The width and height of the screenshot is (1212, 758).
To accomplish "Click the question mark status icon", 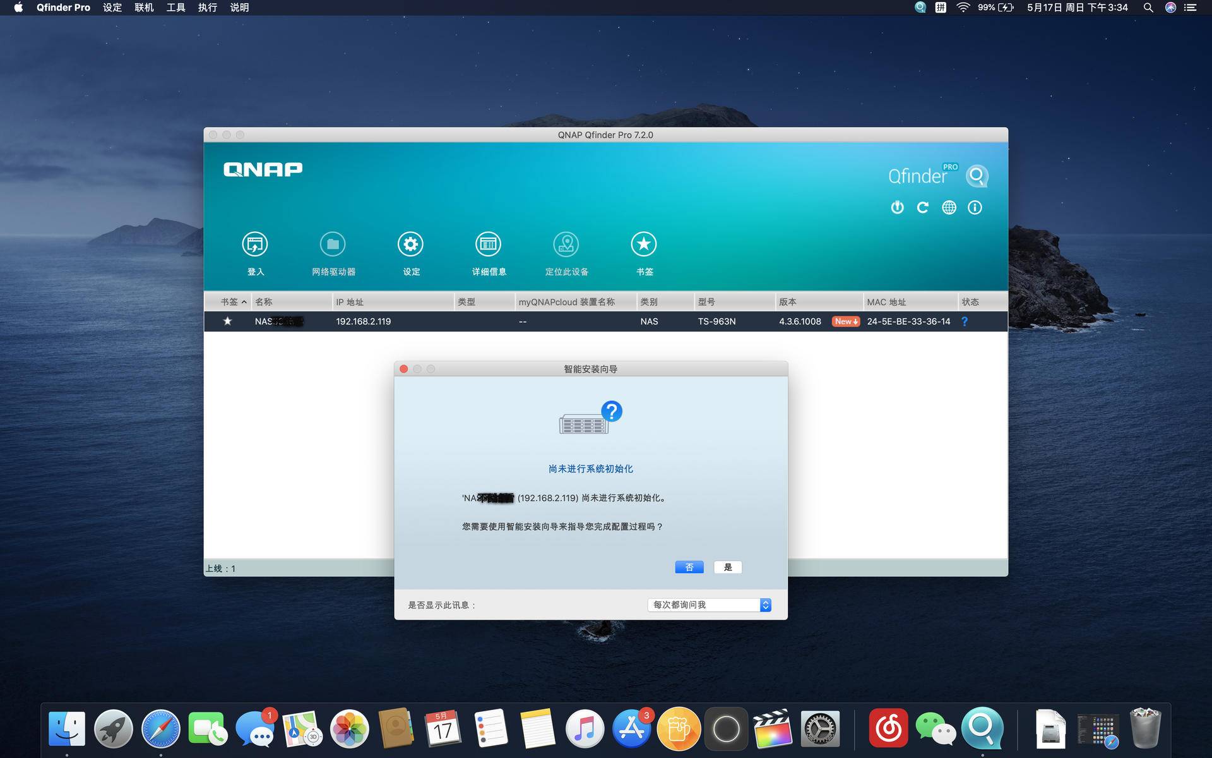I will click(x=964, y=322).
